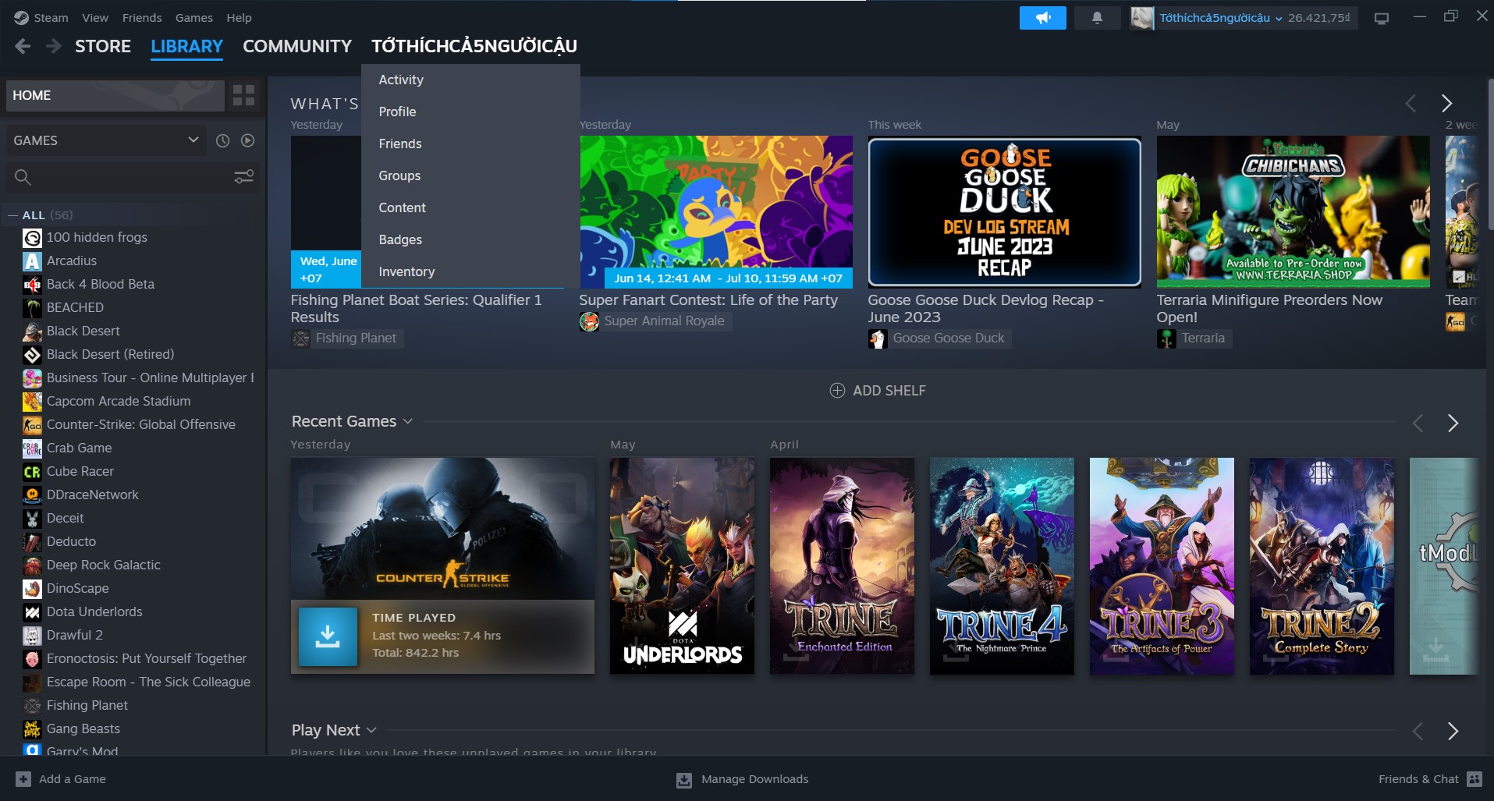
Task: Click the library search input field
Action: (133, 177)
